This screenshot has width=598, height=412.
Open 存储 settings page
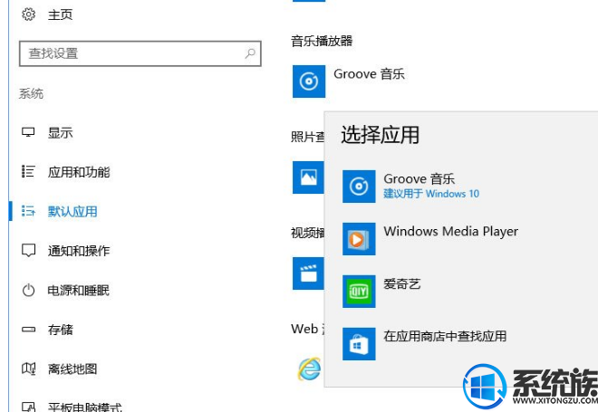click(x=61, y=330)
